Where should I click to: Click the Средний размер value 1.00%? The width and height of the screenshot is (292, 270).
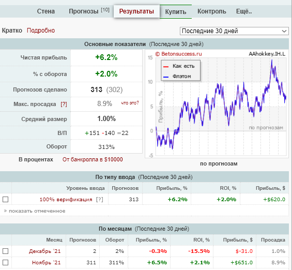click(106, 118)
